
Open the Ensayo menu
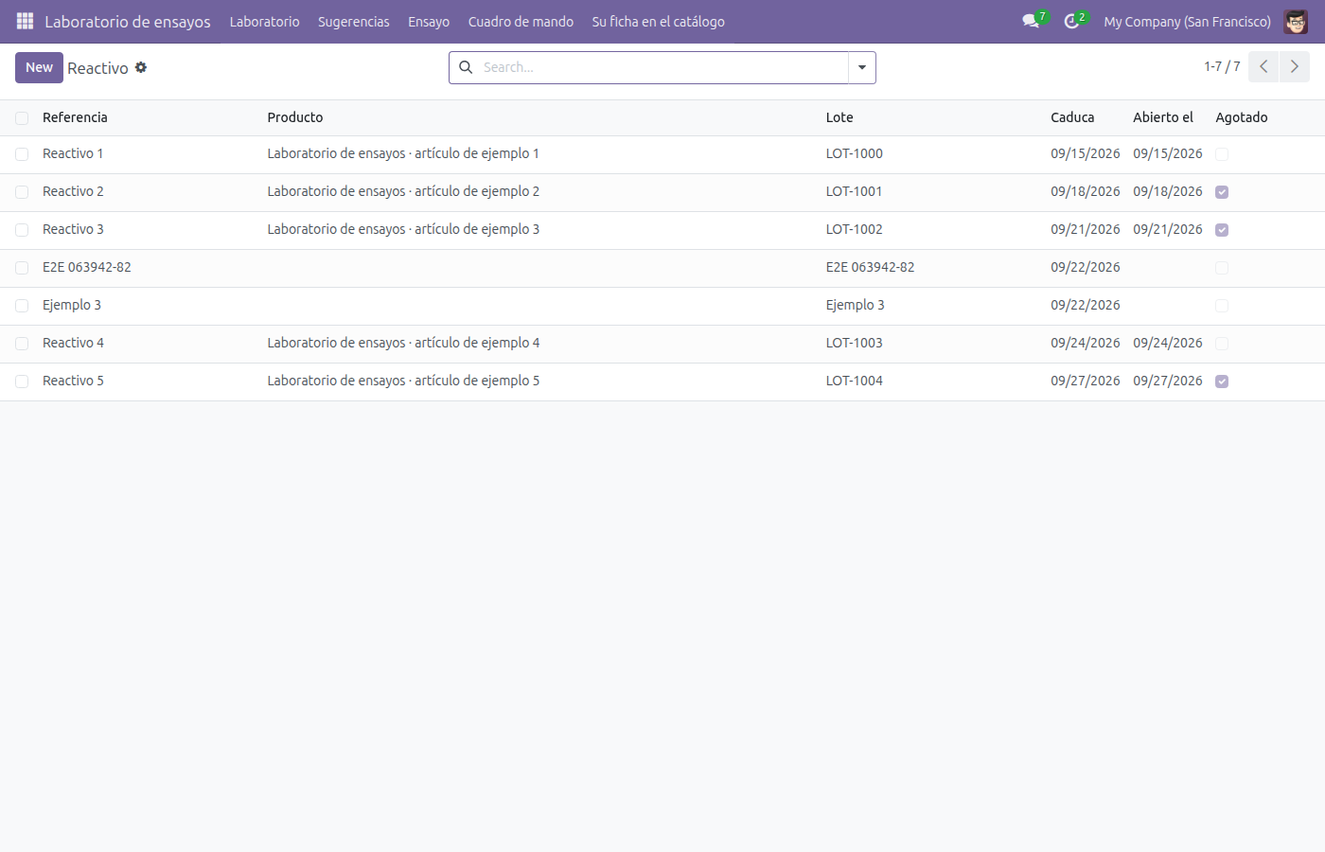click(429, 21)
